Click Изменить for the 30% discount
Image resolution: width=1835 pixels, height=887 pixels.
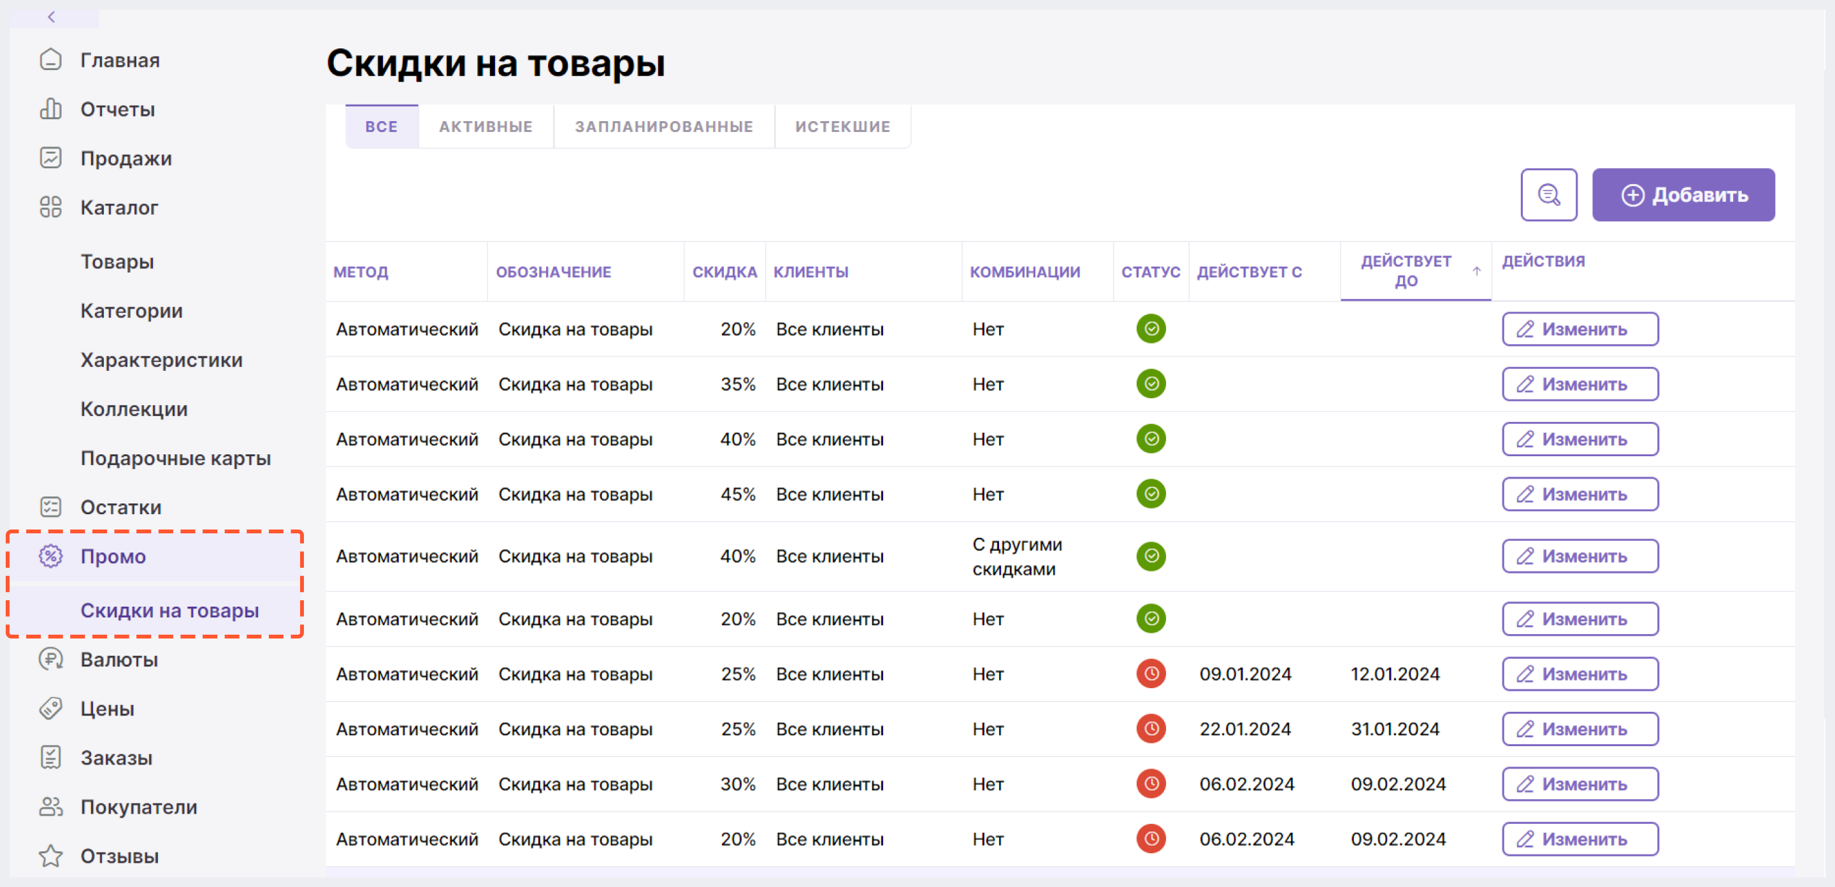(x=1580, y=784)
